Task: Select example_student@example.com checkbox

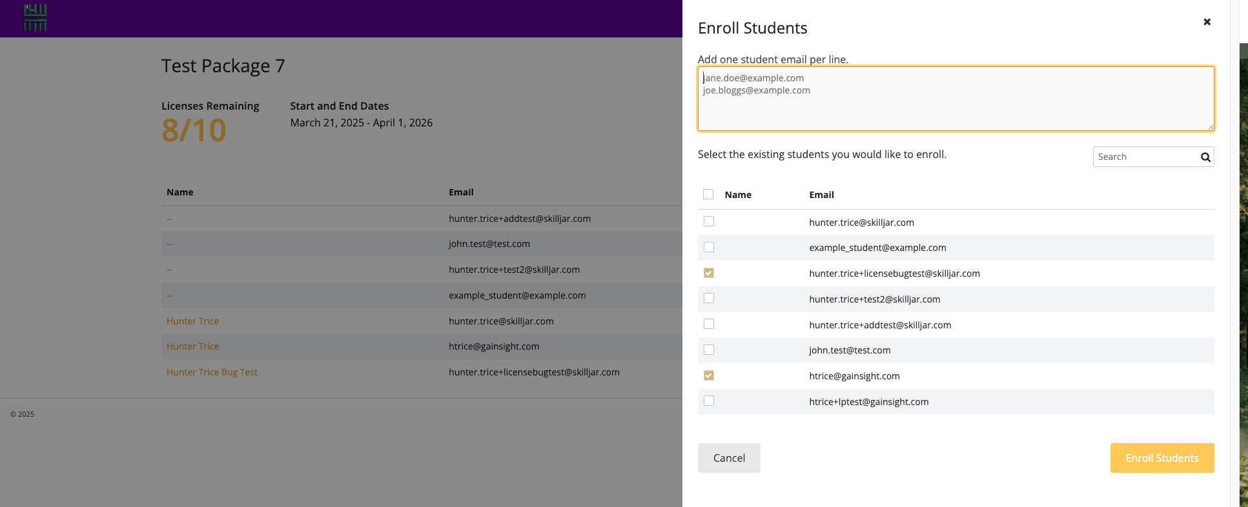Action: pos(709,247)
